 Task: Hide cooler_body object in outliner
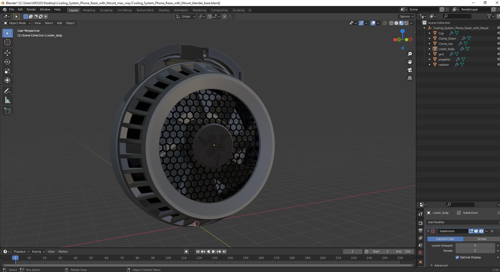click(x=498, y=49)
